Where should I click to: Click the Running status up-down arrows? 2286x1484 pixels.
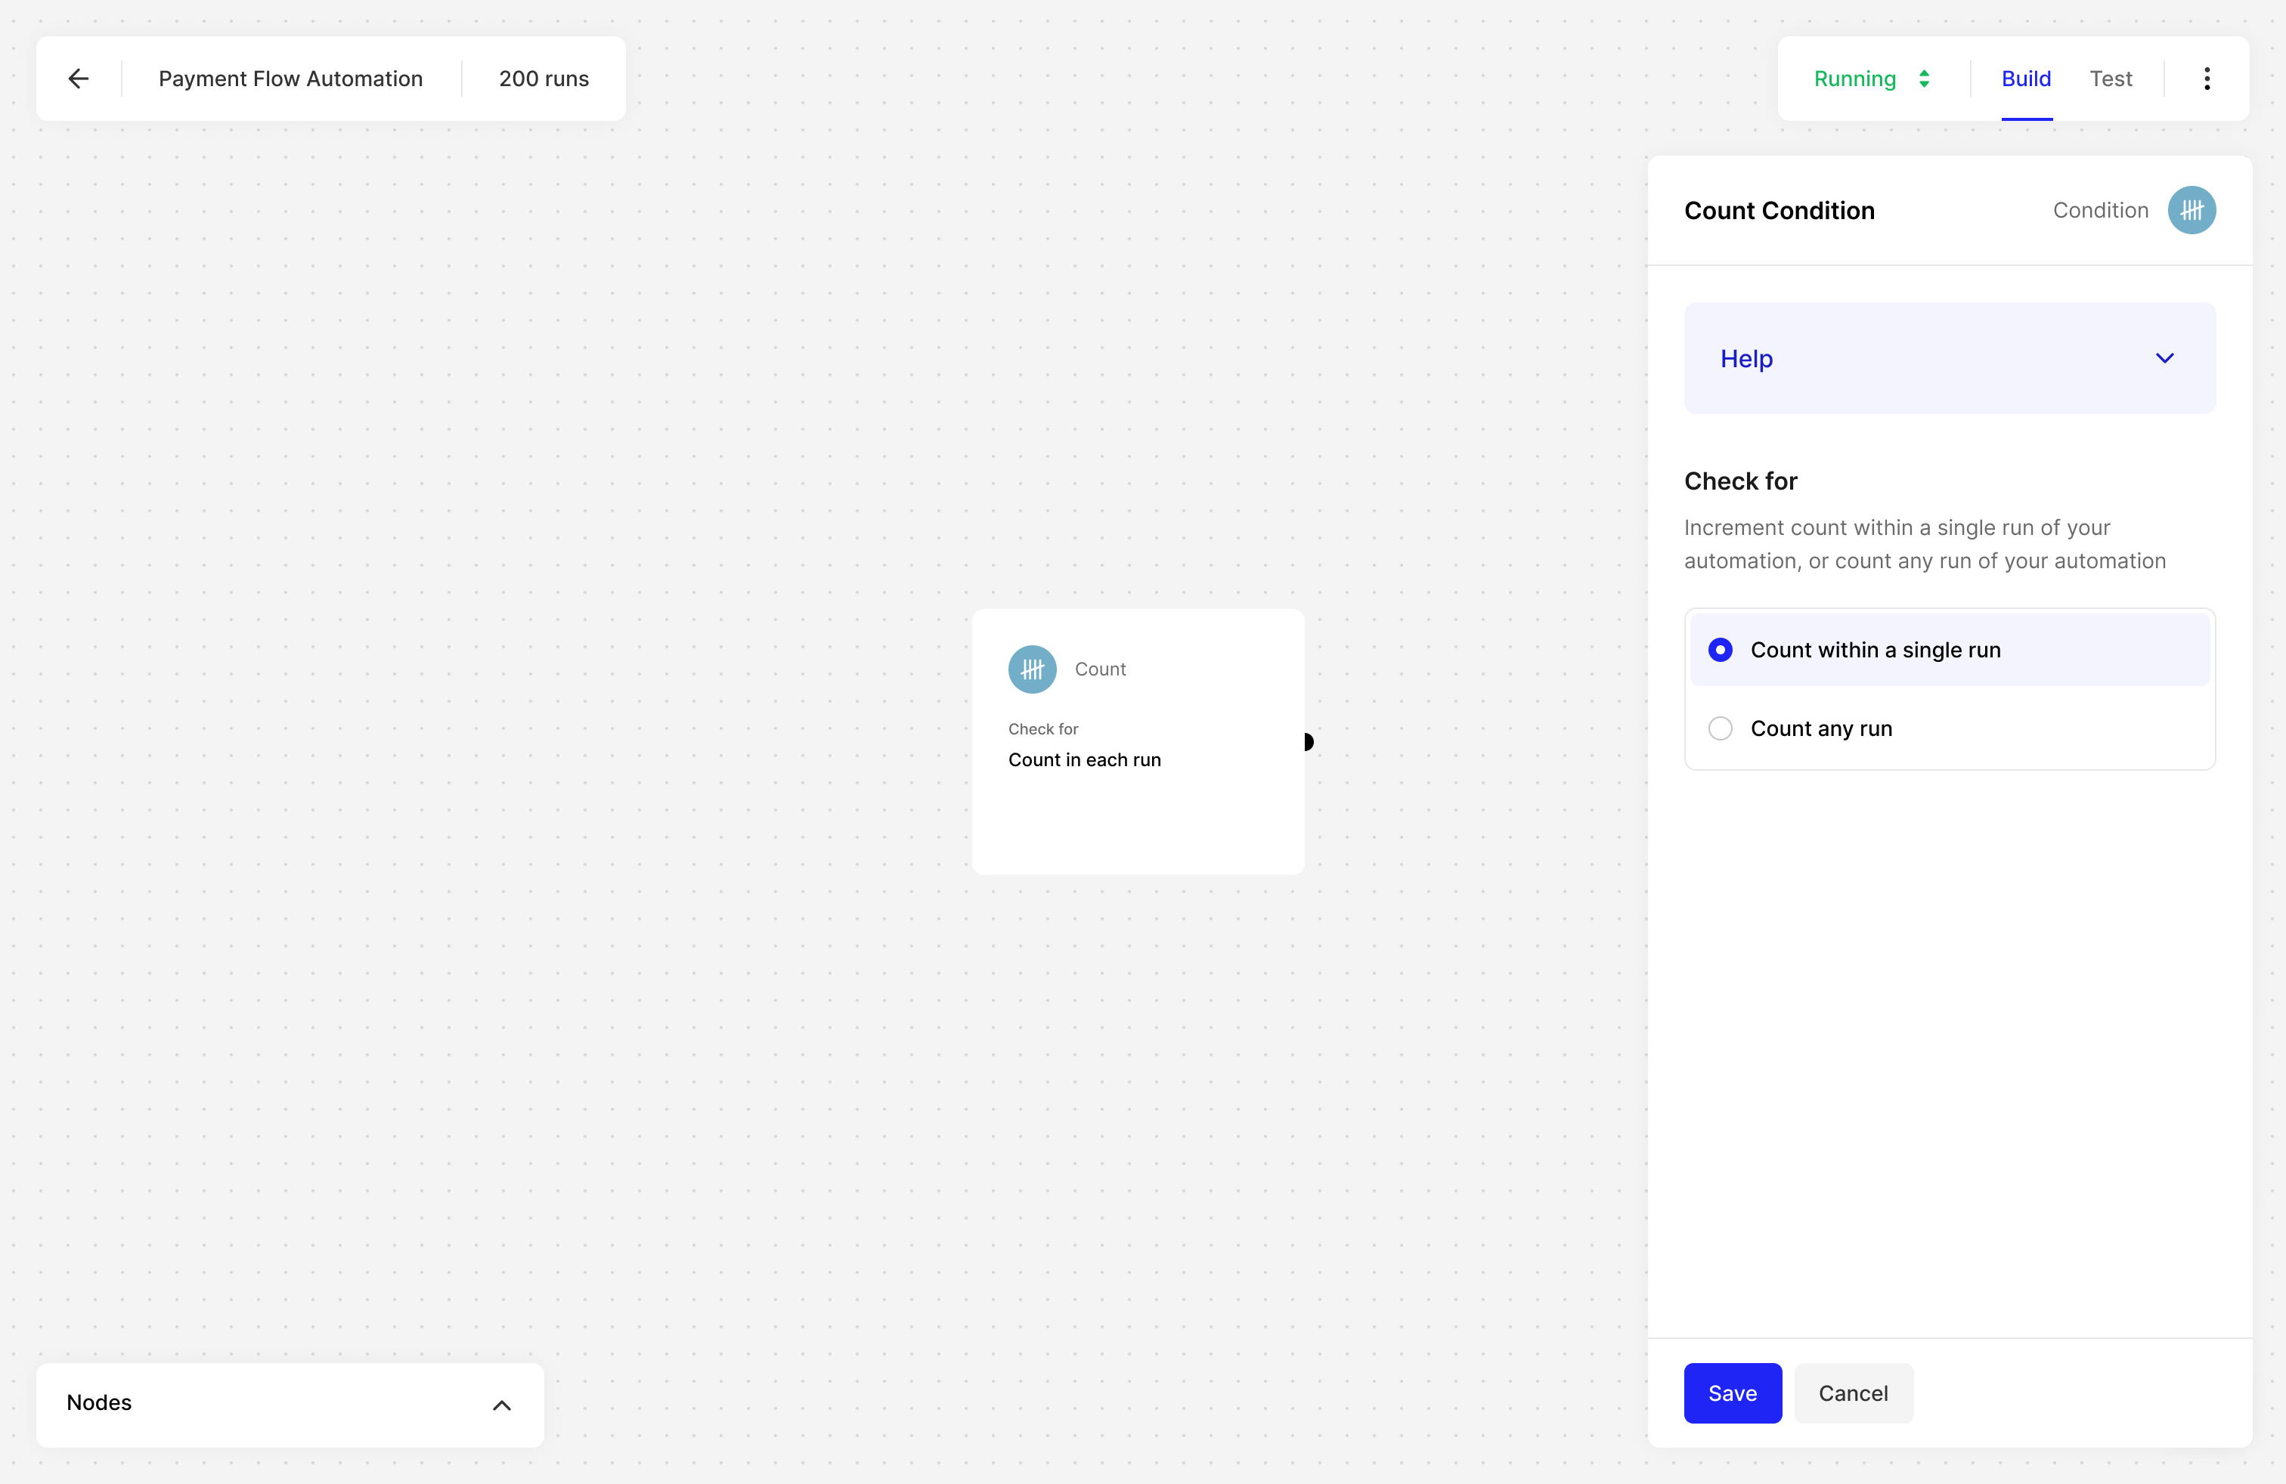1924,79
